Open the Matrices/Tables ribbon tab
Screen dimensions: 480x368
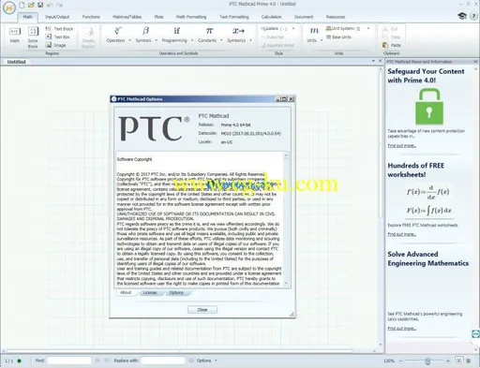click(x=127, y=17)
